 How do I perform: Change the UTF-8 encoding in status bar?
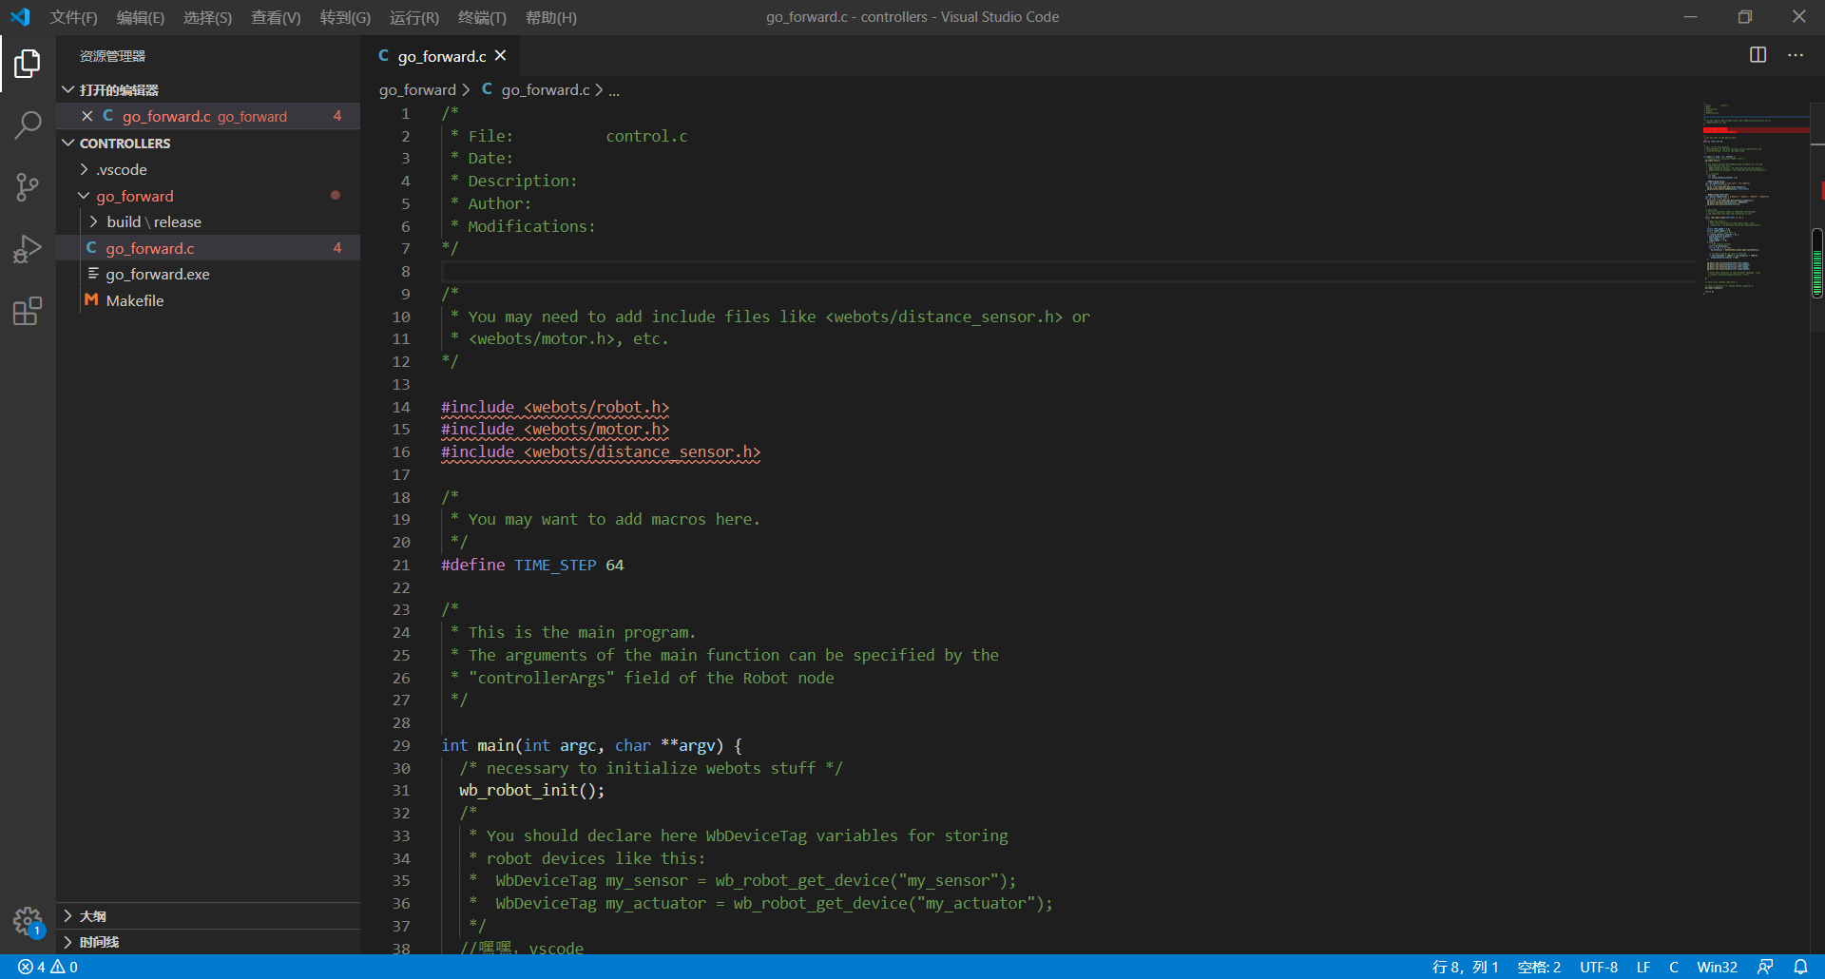click(1599, 966)
